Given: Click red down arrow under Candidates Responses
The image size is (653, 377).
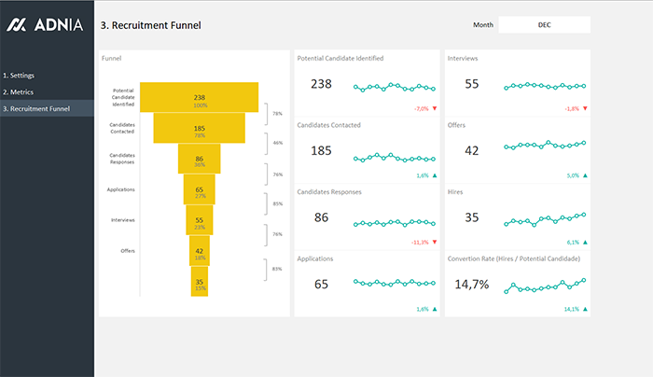Looking at the screenshot, I should point(435,242).
